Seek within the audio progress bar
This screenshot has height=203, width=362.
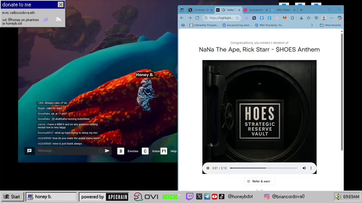(264, 168)
